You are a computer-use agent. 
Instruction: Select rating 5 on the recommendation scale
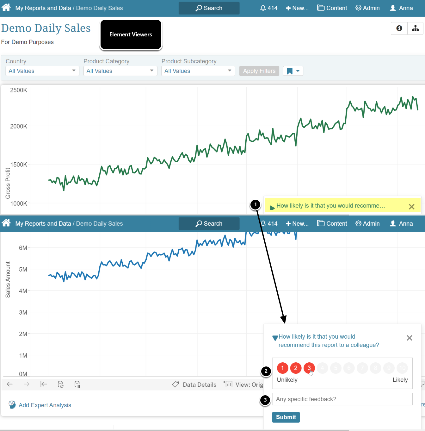click(x=336, y=368)
